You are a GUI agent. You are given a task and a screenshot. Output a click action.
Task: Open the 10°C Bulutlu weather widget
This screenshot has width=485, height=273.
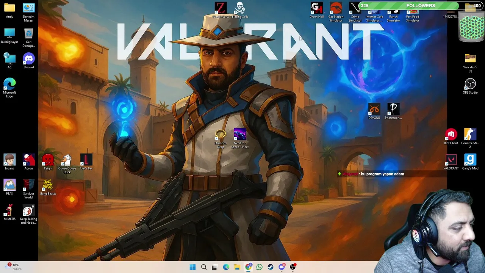coord(14,267)
